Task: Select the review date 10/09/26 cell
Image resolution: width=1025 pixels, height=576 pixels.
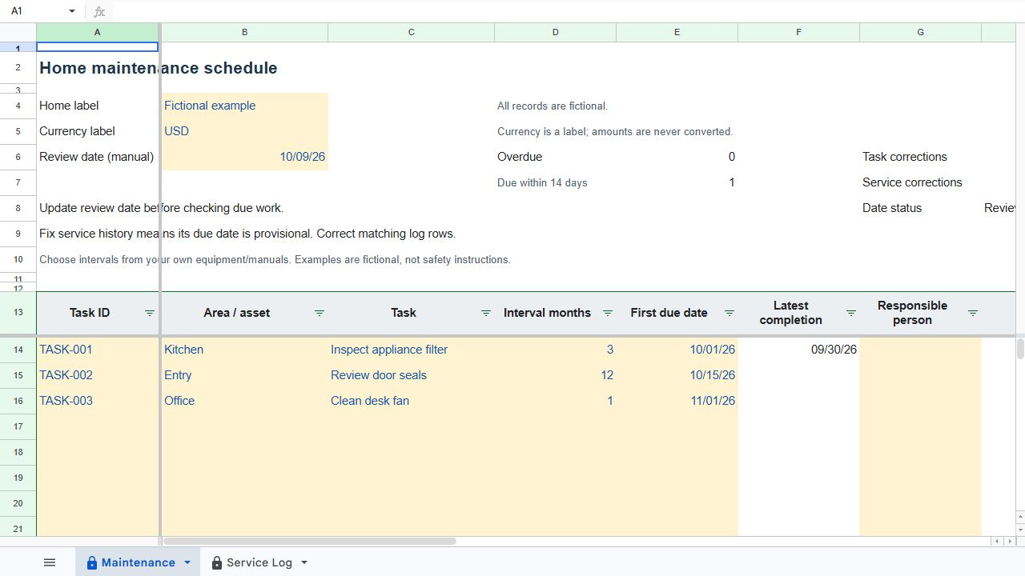Action: 244,157
